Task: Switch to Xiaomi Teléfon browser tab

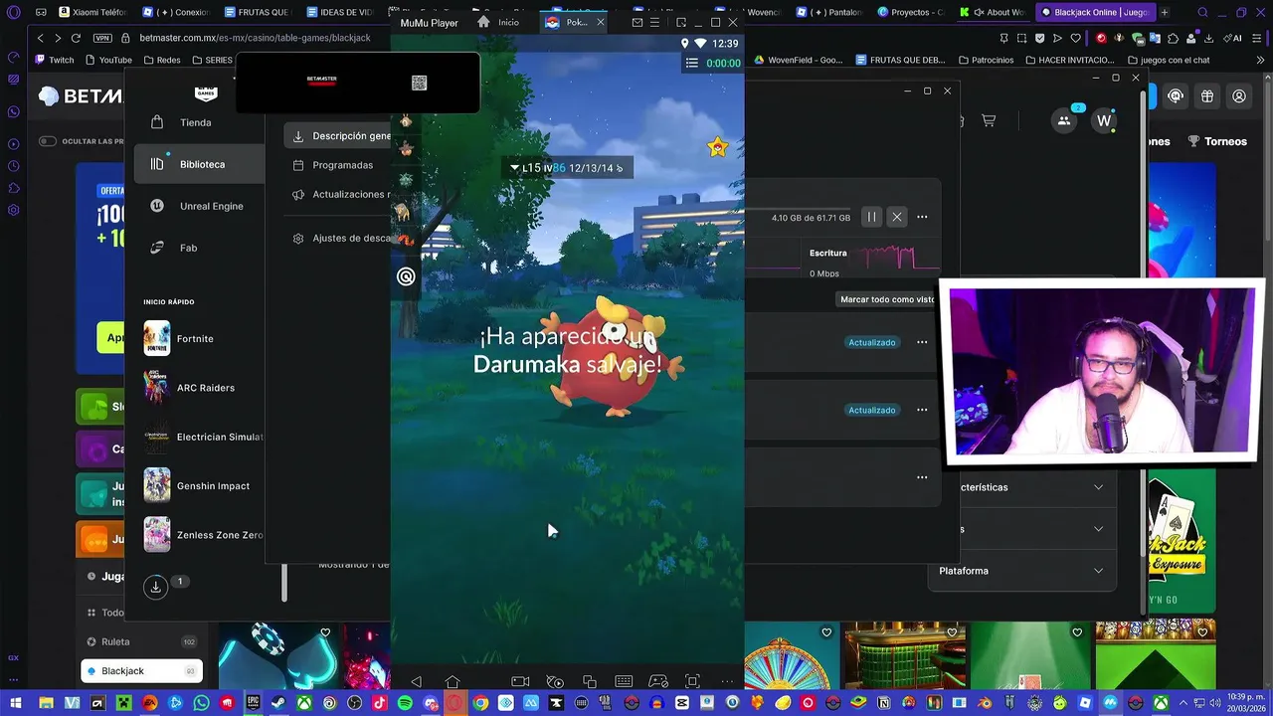Action: 93,12
